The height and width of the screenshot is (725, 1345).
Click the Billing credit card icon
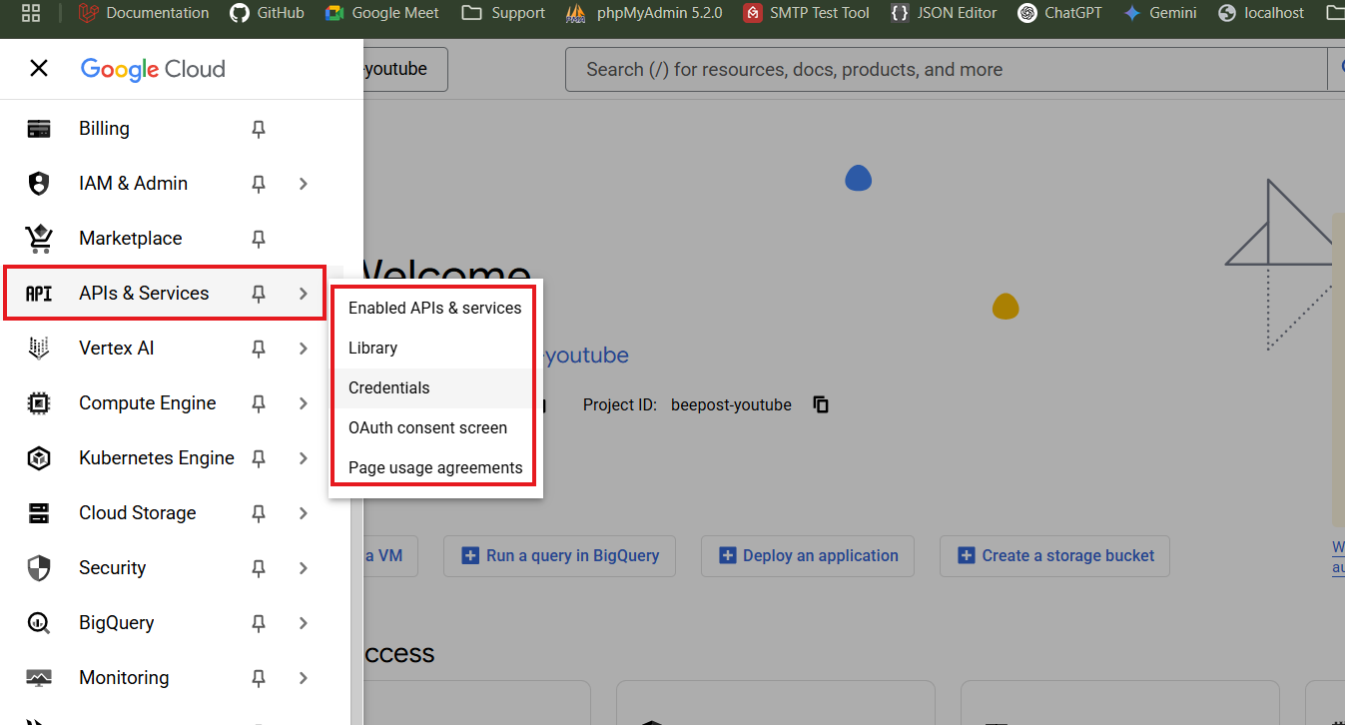[x=39, y=129]
